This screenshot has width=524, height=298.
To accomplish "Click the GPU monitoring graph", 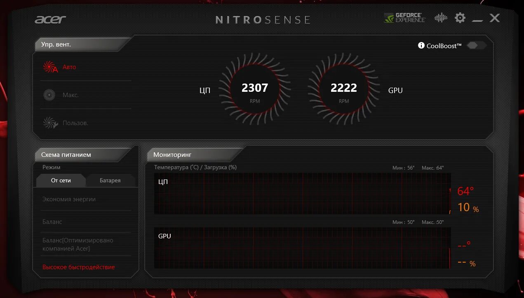I will point(303,248).
